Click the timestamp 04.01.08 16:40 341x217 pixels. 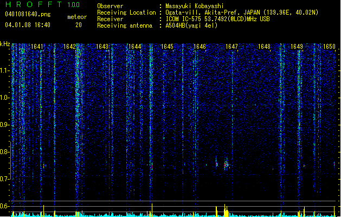pyautogui.click(x=28, y=25)
